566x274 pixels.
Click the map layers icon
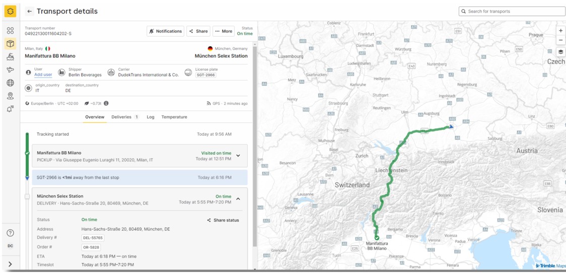[x=560, y=52]
